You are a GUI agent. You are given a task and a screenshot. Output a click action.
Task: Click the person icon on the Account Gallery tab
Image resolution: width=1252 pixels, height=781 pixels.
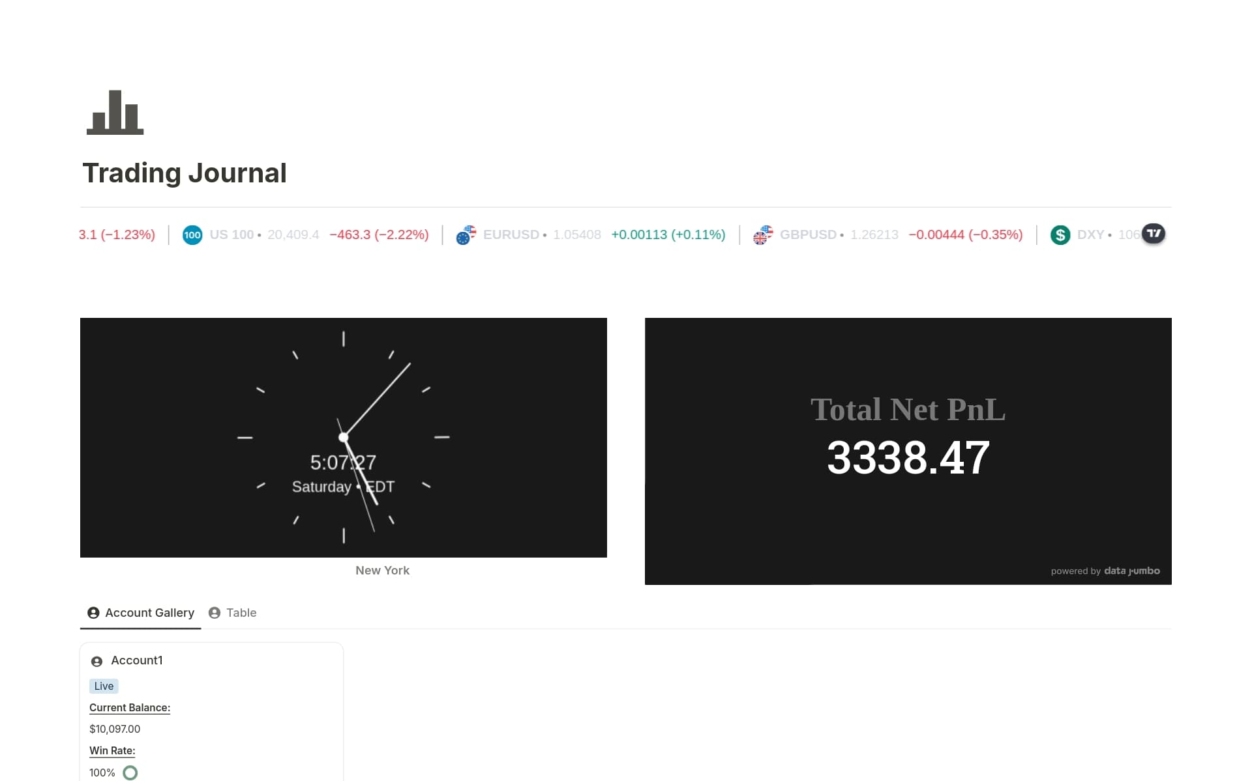click(93, 612)
